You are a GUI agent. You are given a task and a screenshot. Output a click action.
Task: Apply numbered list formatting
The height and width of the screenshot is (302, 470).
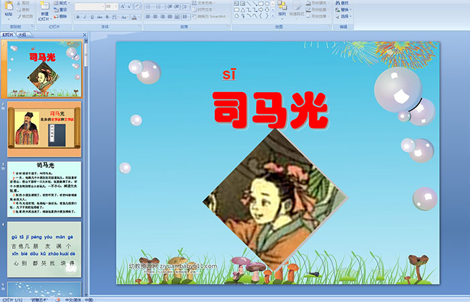(x=159, y=7)
